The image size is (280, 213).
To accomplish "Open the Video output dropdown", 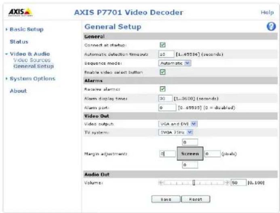I will (178, 124).
